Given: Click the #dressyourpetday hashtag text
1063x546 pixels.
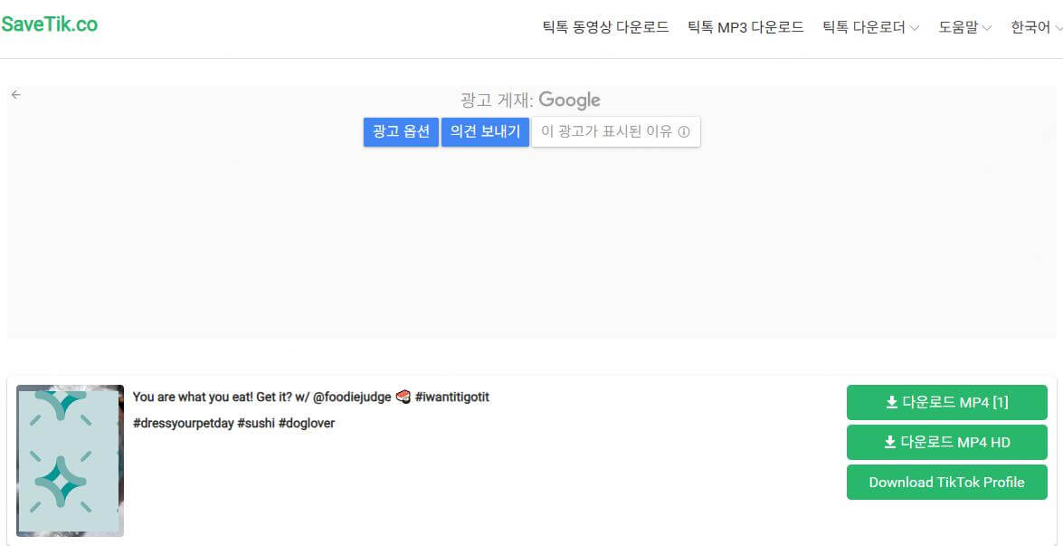Looking at the screenshot, I should (183, 424).
